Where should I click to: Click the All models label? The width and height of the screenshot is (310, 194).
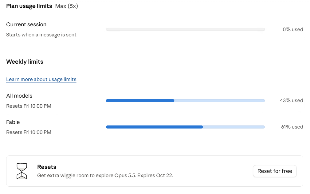pos(19,96)
